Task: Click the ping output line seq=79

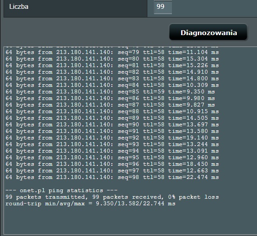Action: point(112,52)
